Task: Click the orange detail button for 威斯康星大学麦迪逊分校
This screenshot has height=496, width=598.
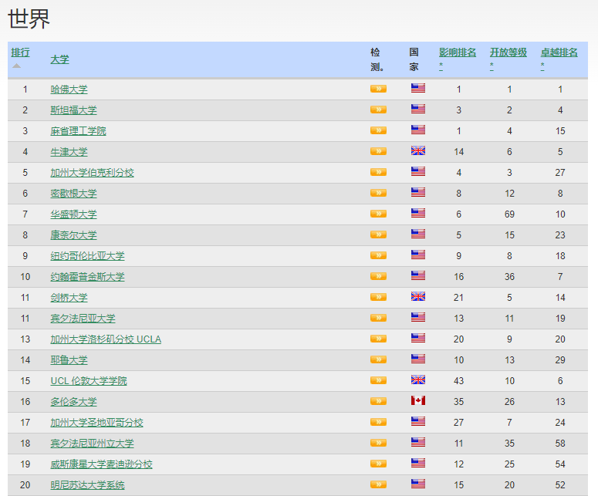Action: point(378,464)
